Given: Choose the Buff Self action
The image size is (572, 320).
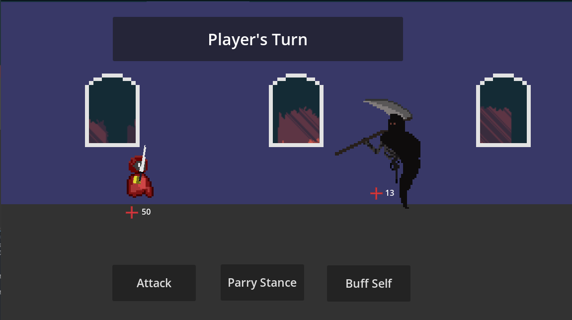Looking at the screenshot, I should pos(368,284).
